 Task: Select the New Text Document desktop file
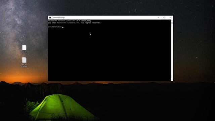pyautogui.click(x=24, y=62)
